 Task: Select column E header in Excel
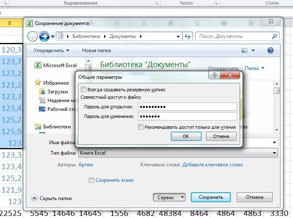(x=11, y=23)
